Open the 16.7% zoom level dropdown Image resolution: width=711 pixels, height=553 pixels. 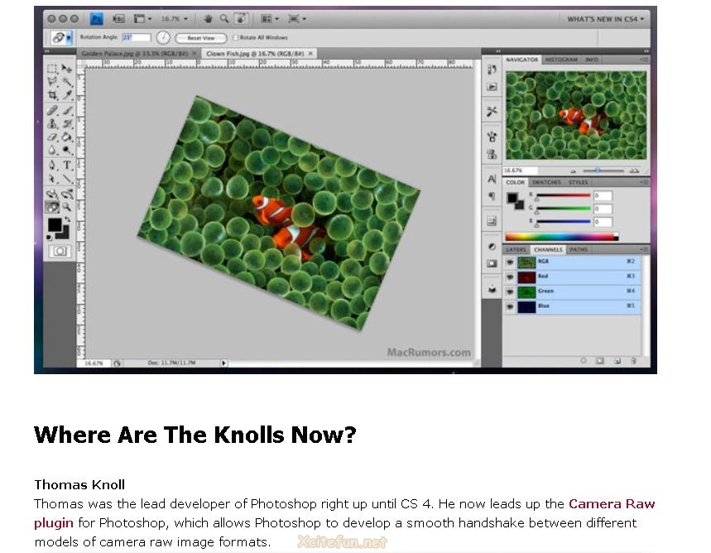click(174, 18)
